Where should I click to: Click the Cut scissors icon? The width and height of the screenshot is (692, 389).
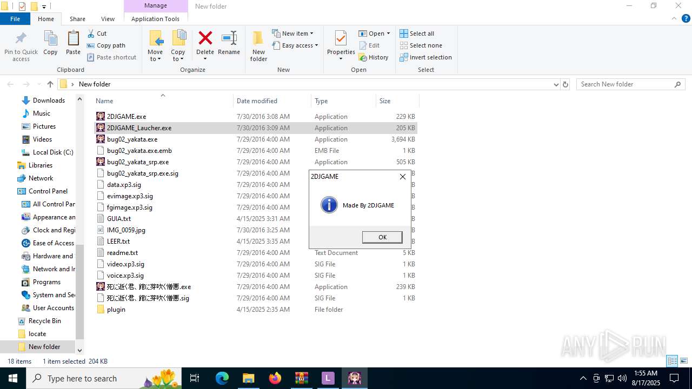91,33
